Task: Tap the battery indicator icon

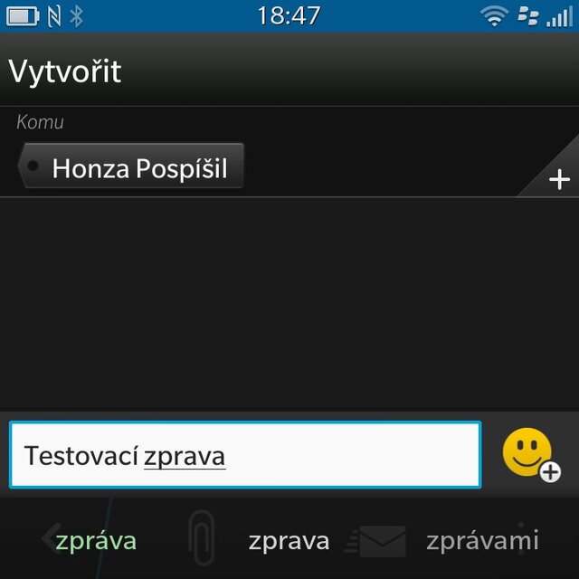Action: pos(23,16)
